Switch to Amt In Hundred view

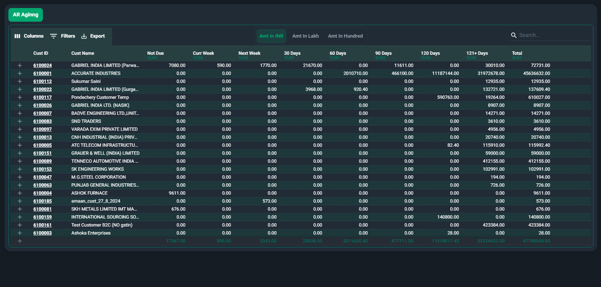click(x=345, y=36)
